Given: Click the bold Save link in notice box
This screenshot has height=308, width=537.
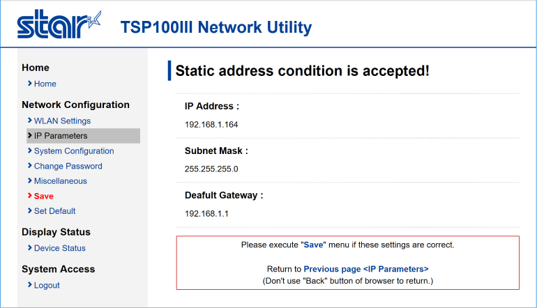Looking at the screenshot, I should tap(313, 245).
